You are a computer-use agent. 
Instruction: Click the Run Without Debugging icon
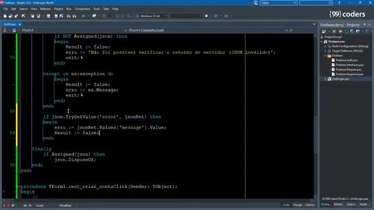point(95,16)
